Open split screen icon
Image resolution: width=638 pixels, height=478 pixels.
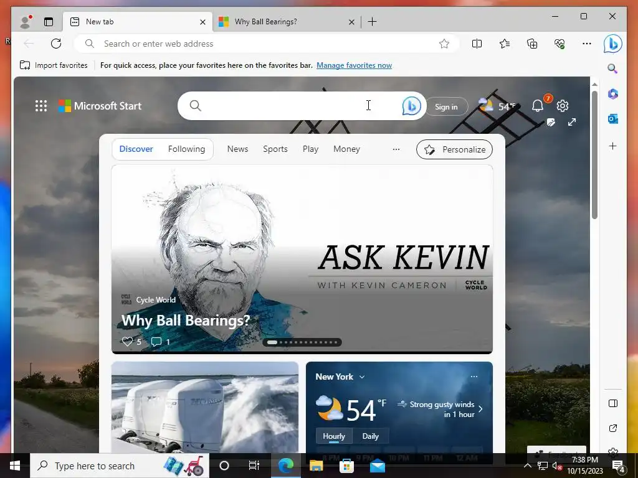click(x=477, y=44)
